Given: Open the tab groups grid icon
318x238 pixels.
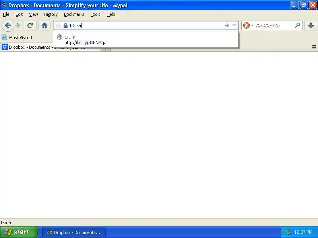Looking at the screenshot, I should pos(314,47).
